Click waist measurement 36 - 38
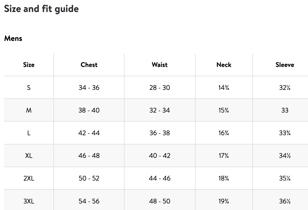 click(x=160, y=133)
